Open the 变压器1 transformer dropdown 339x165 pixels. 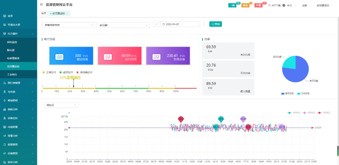(123, 25)
